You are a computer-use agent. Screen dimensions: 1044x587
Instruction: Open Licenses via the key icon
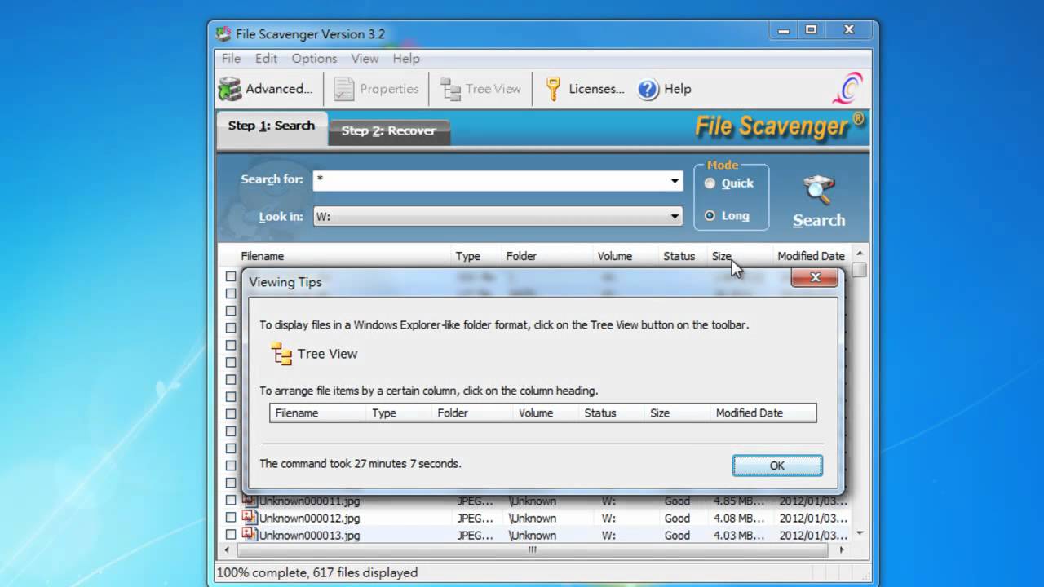554,89
